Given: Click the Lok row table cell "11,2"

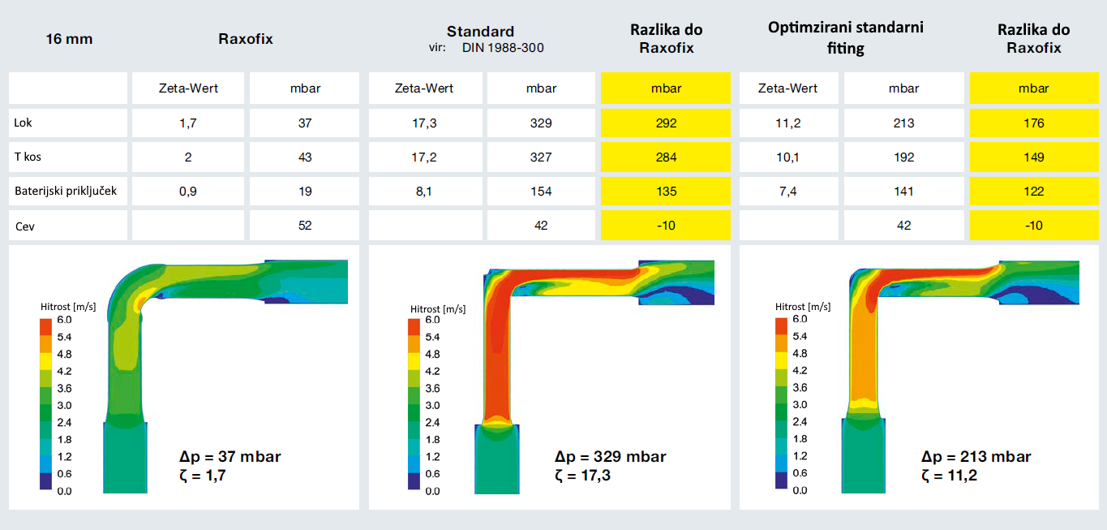Looking at the screenshot, I should (788, 123).
